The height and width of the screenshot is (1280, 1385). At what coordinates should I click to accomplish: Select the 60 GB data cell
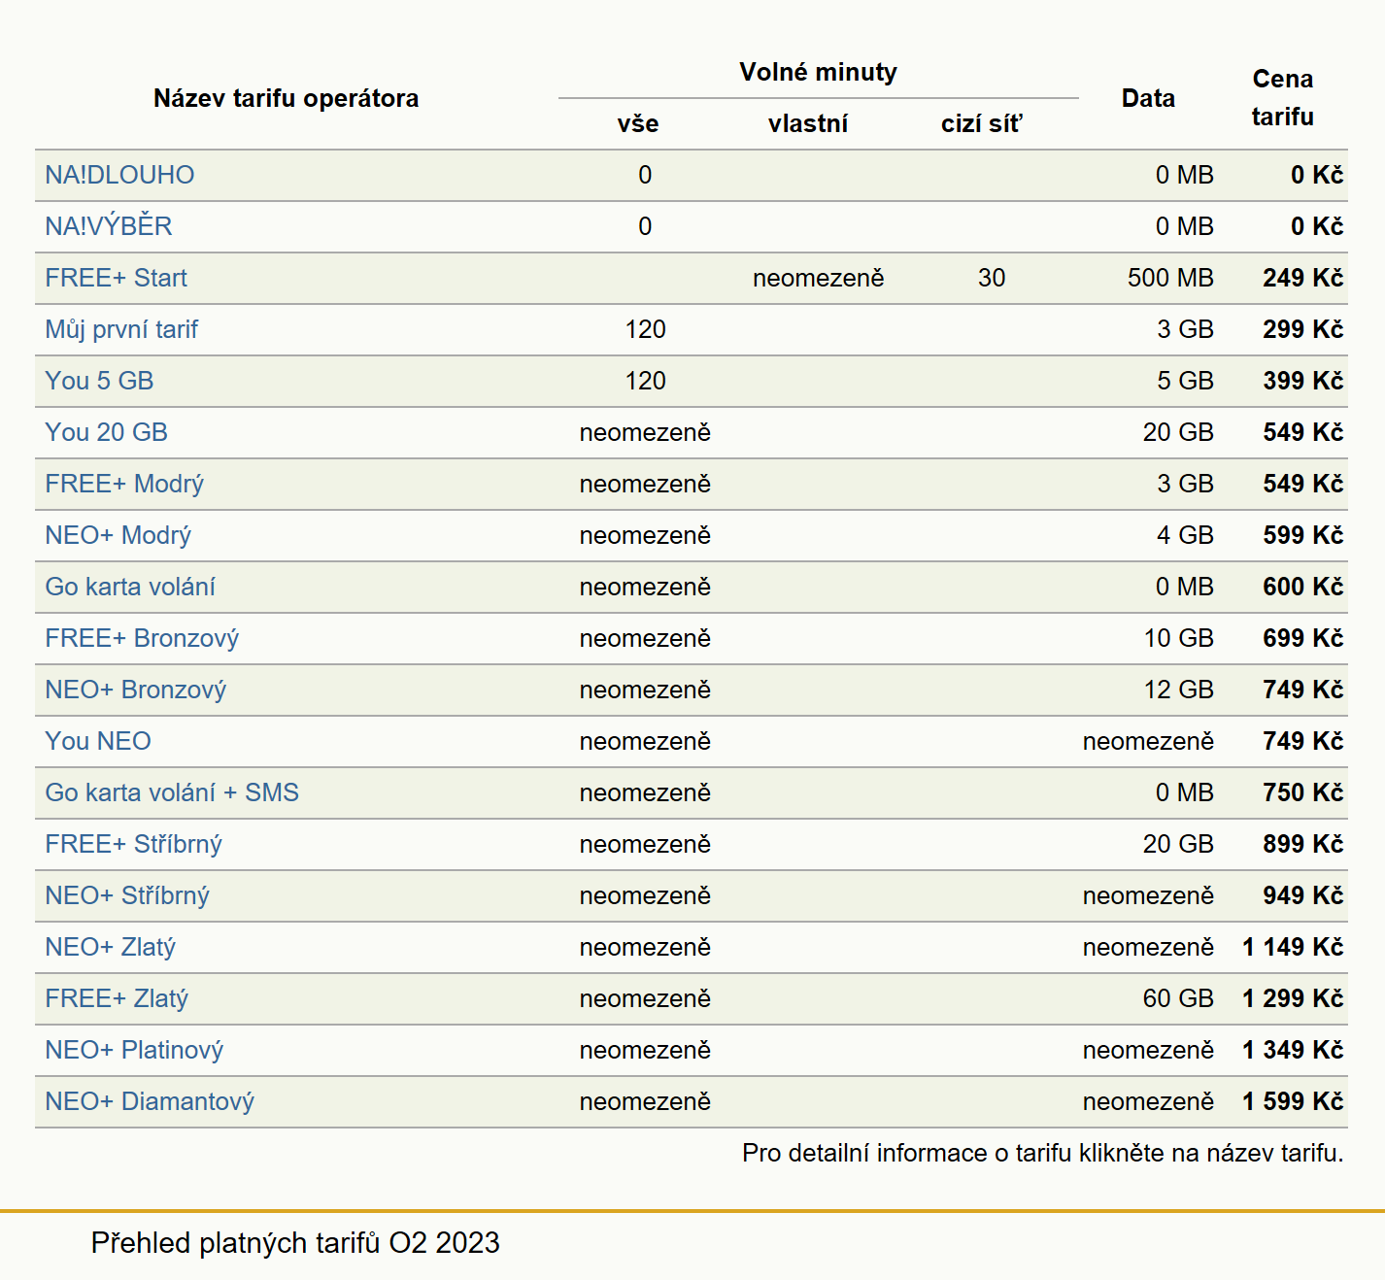coord(1178,998)
